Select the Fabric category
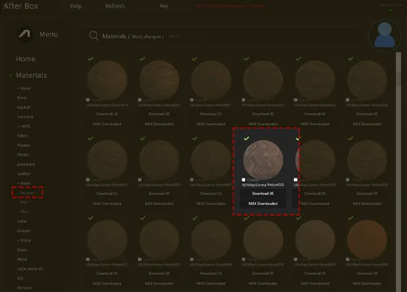The height and width of the screenshot is (292, 407). tap(23, 135)
